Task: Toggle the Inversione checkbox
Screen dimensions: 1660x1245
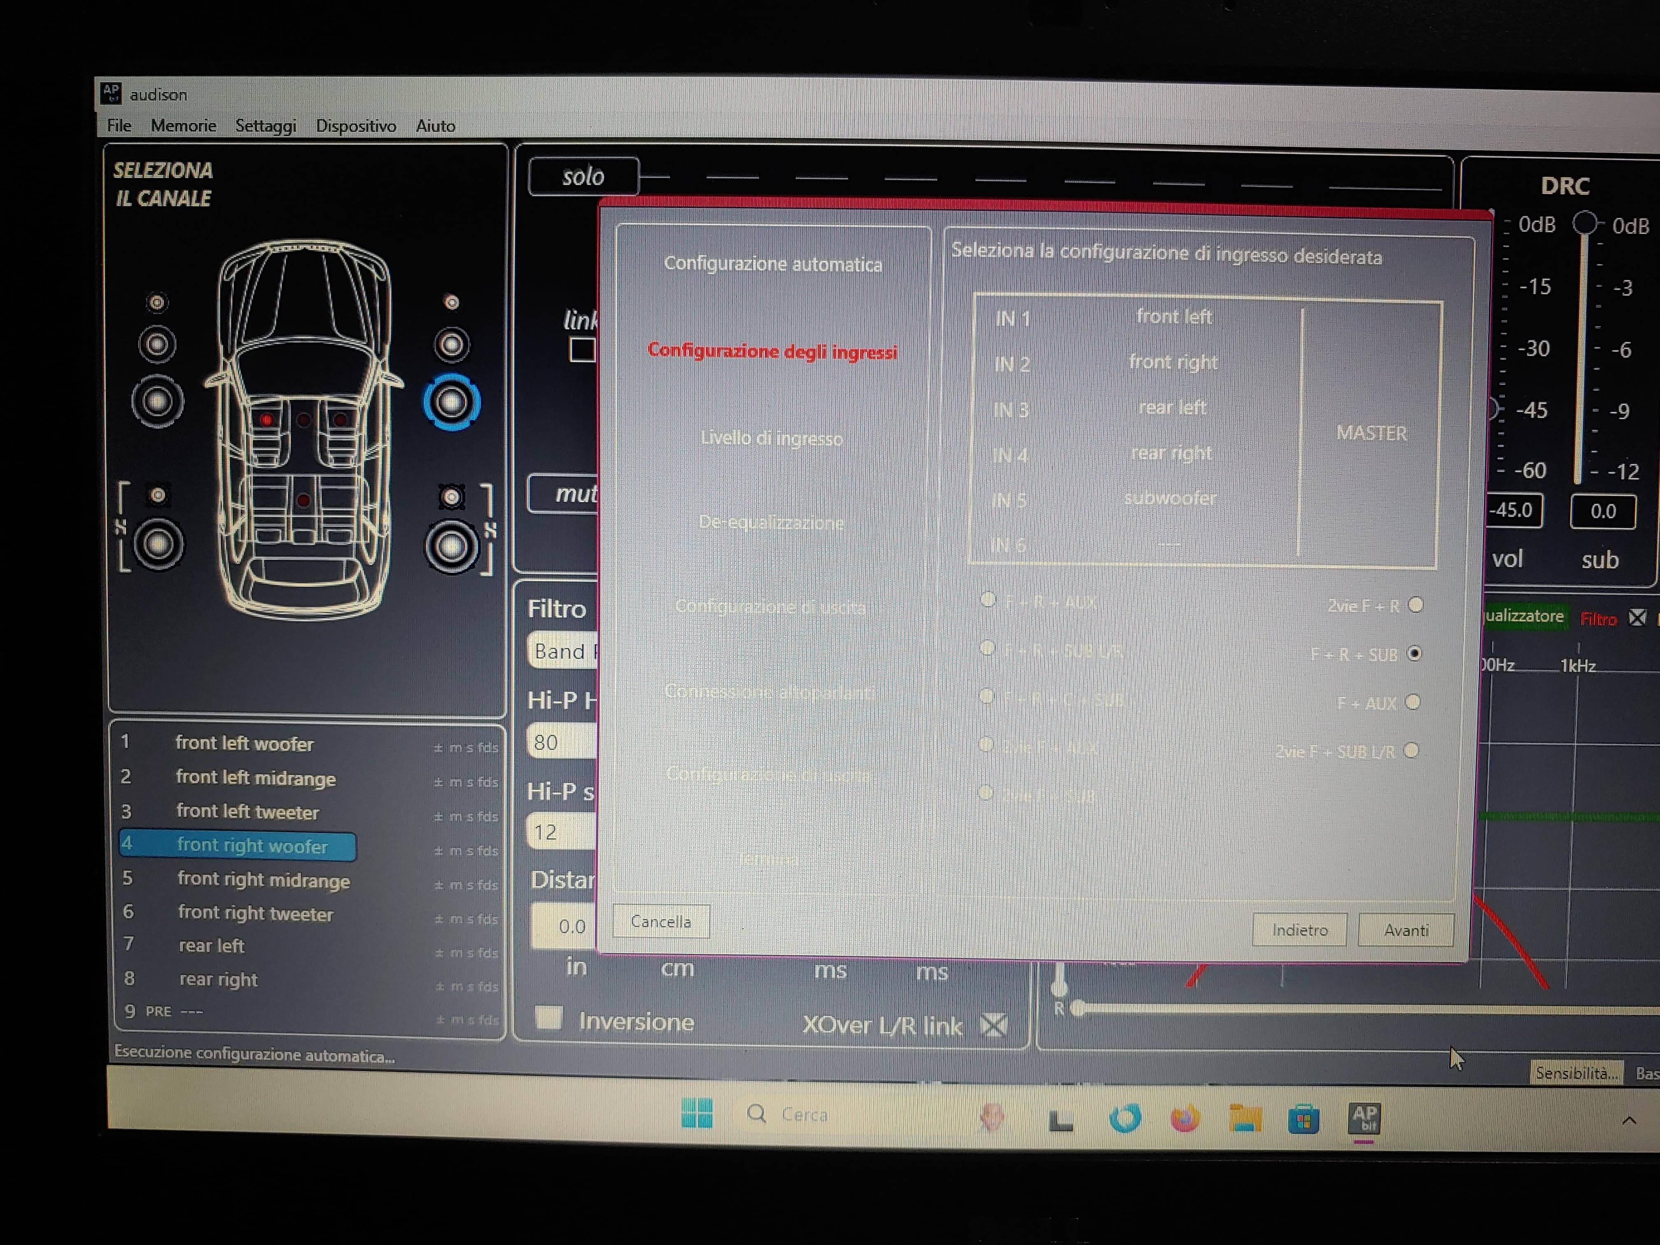Action: 548,1018
